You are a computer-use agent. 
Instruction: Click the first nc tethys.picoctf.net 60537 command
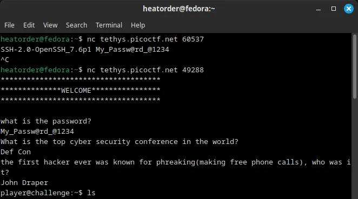click(145, 39)
